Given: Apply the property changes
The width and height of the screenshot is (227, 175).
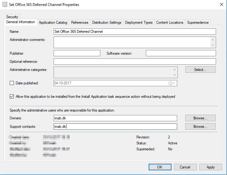Looking at the screenshot, I should [211, 167].
